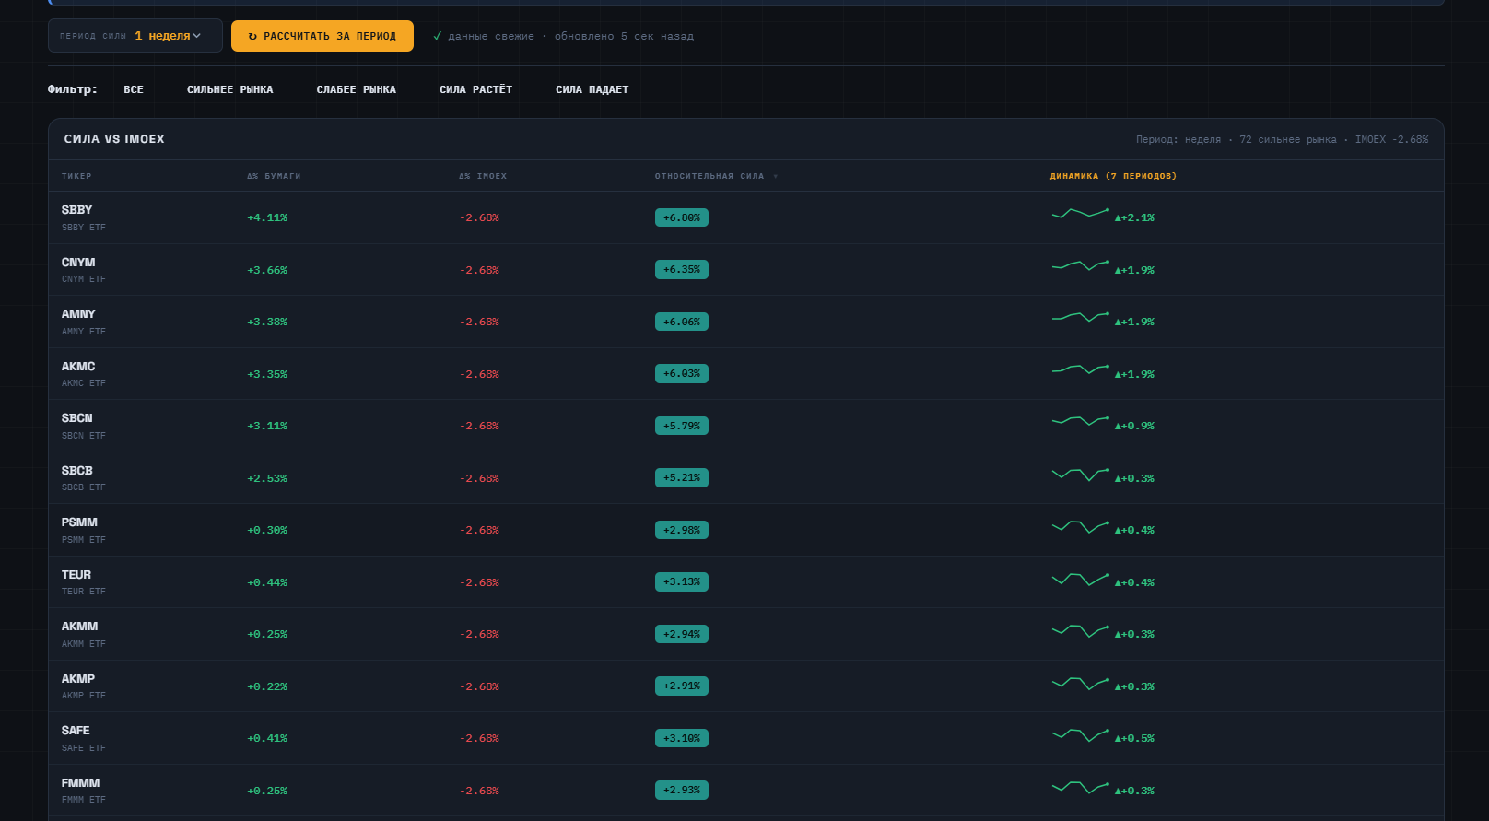Screen dimensions: 1489x821
Task: Click the +2.93% relative strength badge
Action: pyautogui.click(x=682, y=791)
